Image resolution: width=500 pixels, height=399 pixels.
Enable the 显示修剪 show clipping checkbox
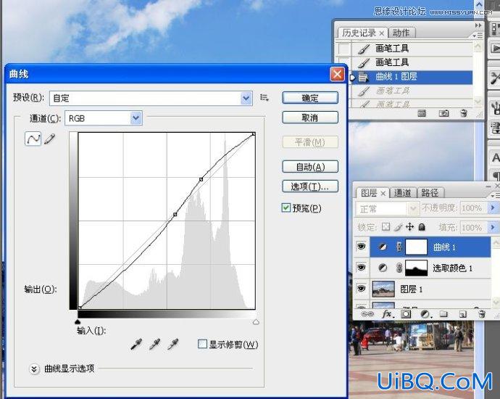click(202, 344)
